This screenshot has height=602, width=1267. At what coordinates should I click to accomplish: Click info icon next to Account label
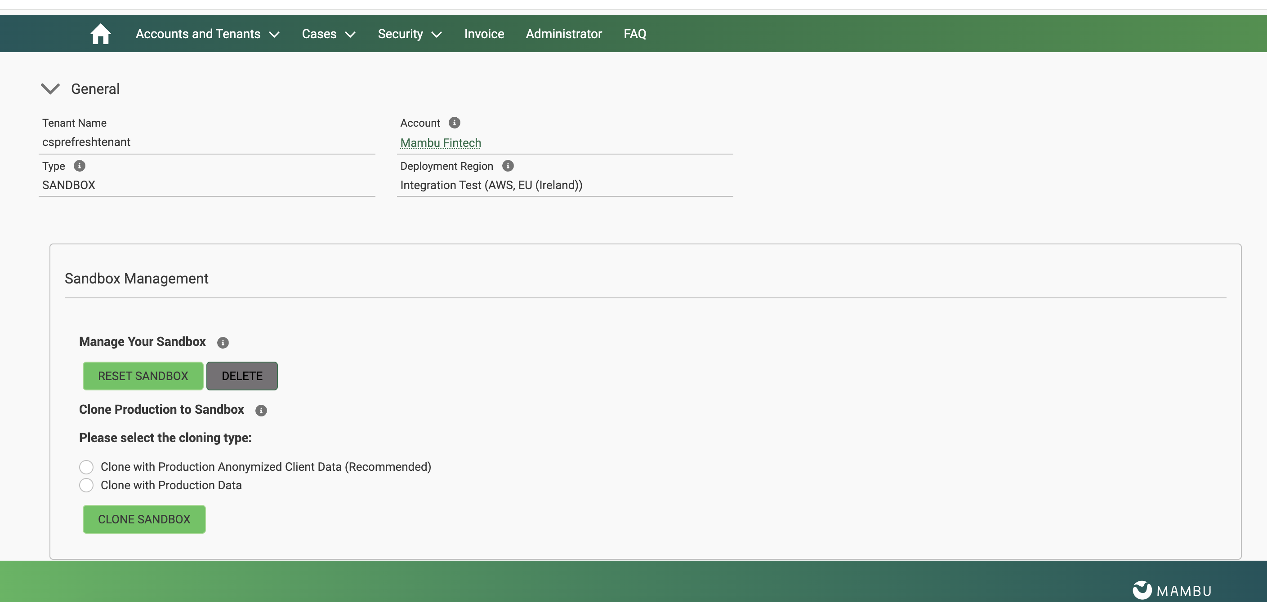[454, 122]
